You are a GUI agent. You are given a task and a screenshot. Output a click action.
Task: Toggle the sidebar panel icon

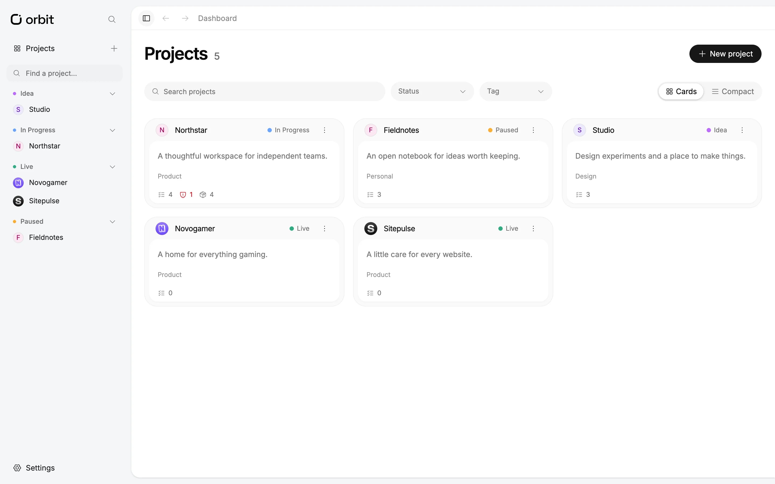tap(146, 18)
